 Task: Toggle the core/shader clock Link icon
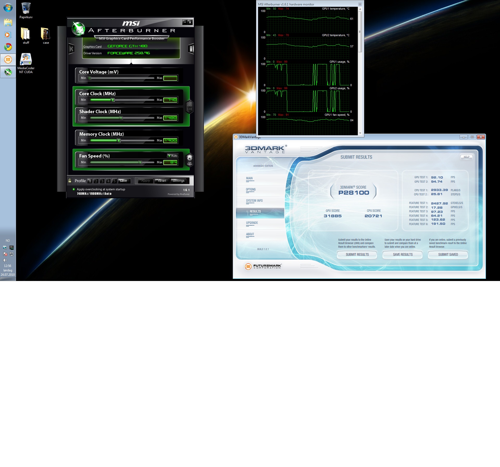(190, 107)
